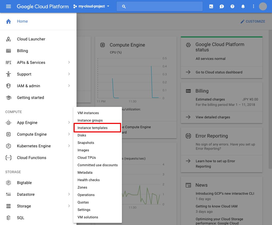Select Disks from the submenu
The width and height of the screenshot is (272, 225).
(x=97, y=135)
